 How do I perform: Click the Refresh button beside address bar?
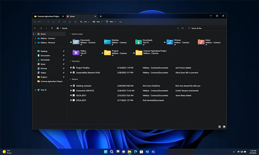click(x=183, y=28)
